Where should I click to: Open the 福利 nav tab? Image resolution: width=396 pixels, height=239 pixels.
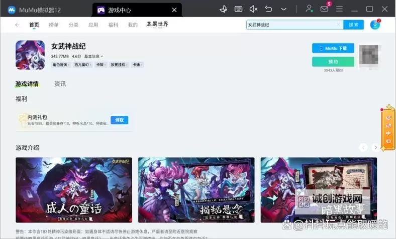113,25
